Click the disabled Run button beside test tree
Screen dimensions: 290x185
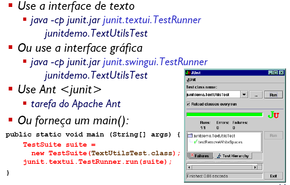coord(273,135)
